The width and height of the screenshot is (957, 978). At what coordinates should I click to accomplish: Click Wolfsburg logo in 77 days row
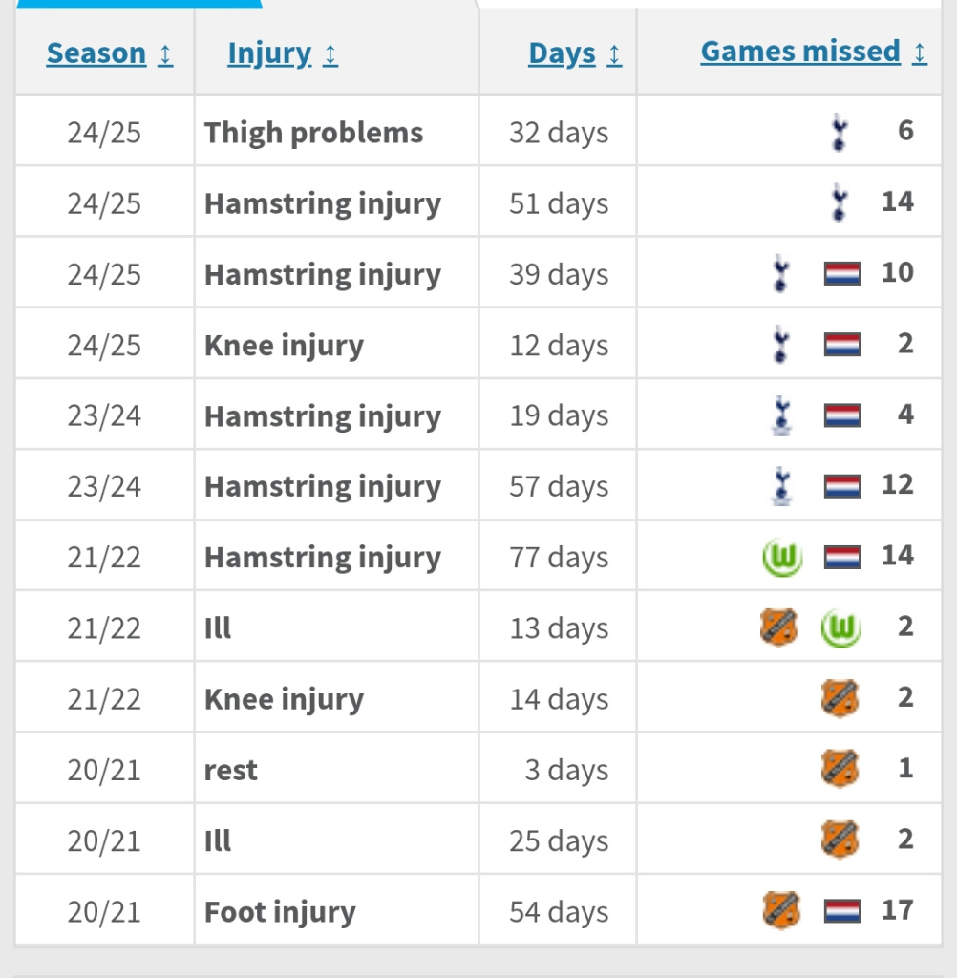click(x=782, y=556)
